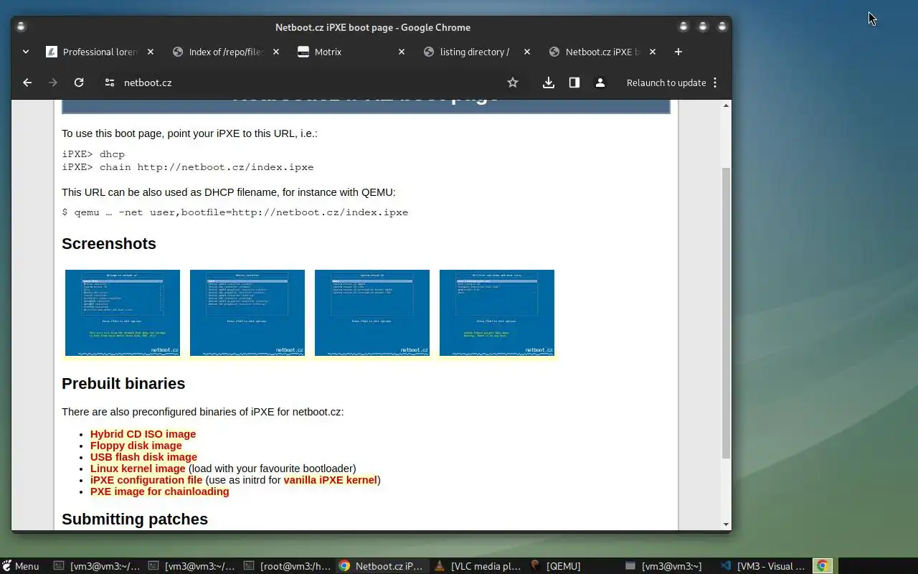Open the Chrome three-dot menu
This screenshot has width=918, height=574.
coord(715,83)
